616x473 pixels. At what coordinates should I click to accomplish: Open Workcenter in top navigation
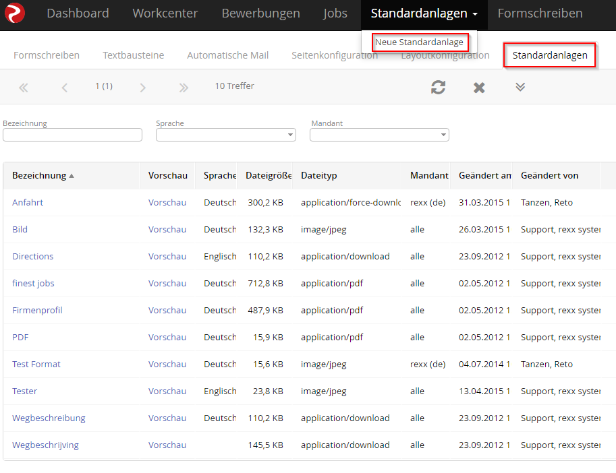click(x=165, y=13)
